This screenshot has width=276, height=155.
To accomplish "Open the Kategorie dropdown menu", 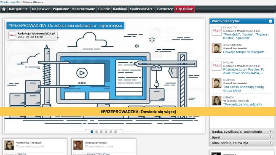I will coord(18,9).
